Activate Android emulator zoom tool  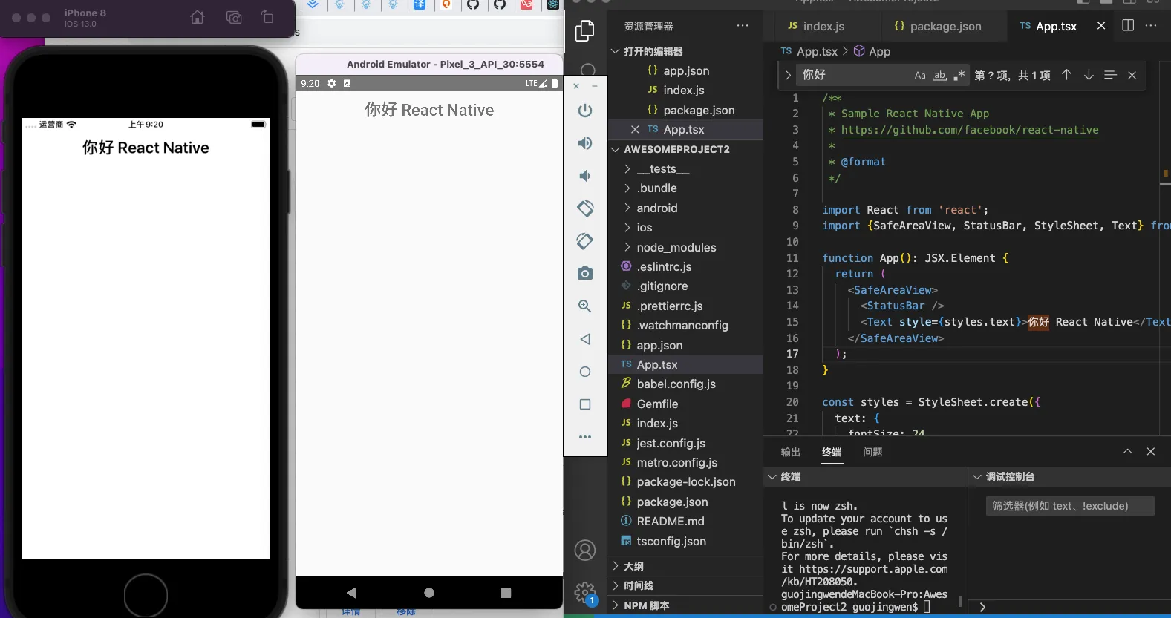pos(585,306)
